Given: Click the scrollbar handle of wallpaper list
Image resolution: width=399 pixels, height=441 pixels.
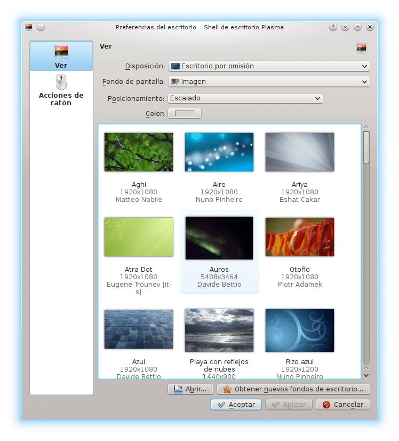Looking at the screenshot, I should point(366,147).
